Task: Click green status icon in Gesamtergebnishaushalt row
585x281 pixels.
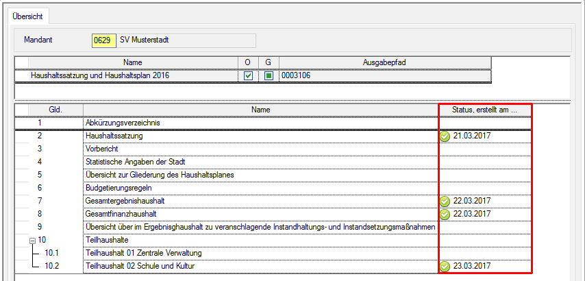Action: [445, 201]
